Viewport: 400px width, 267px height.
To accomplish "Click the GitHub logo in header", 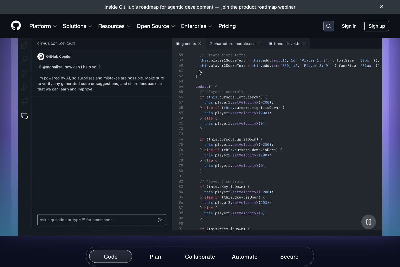I will (x=16, y=26).
